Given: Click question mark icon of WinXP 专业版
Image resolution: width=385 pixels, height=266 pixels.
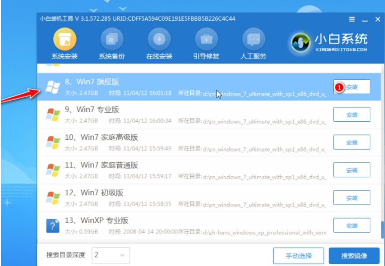Looking at the screenshot, I should click(x=53, y=226).
